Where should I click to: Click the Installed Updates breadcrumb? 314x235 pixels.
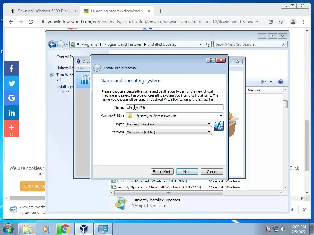click(162, 44)
